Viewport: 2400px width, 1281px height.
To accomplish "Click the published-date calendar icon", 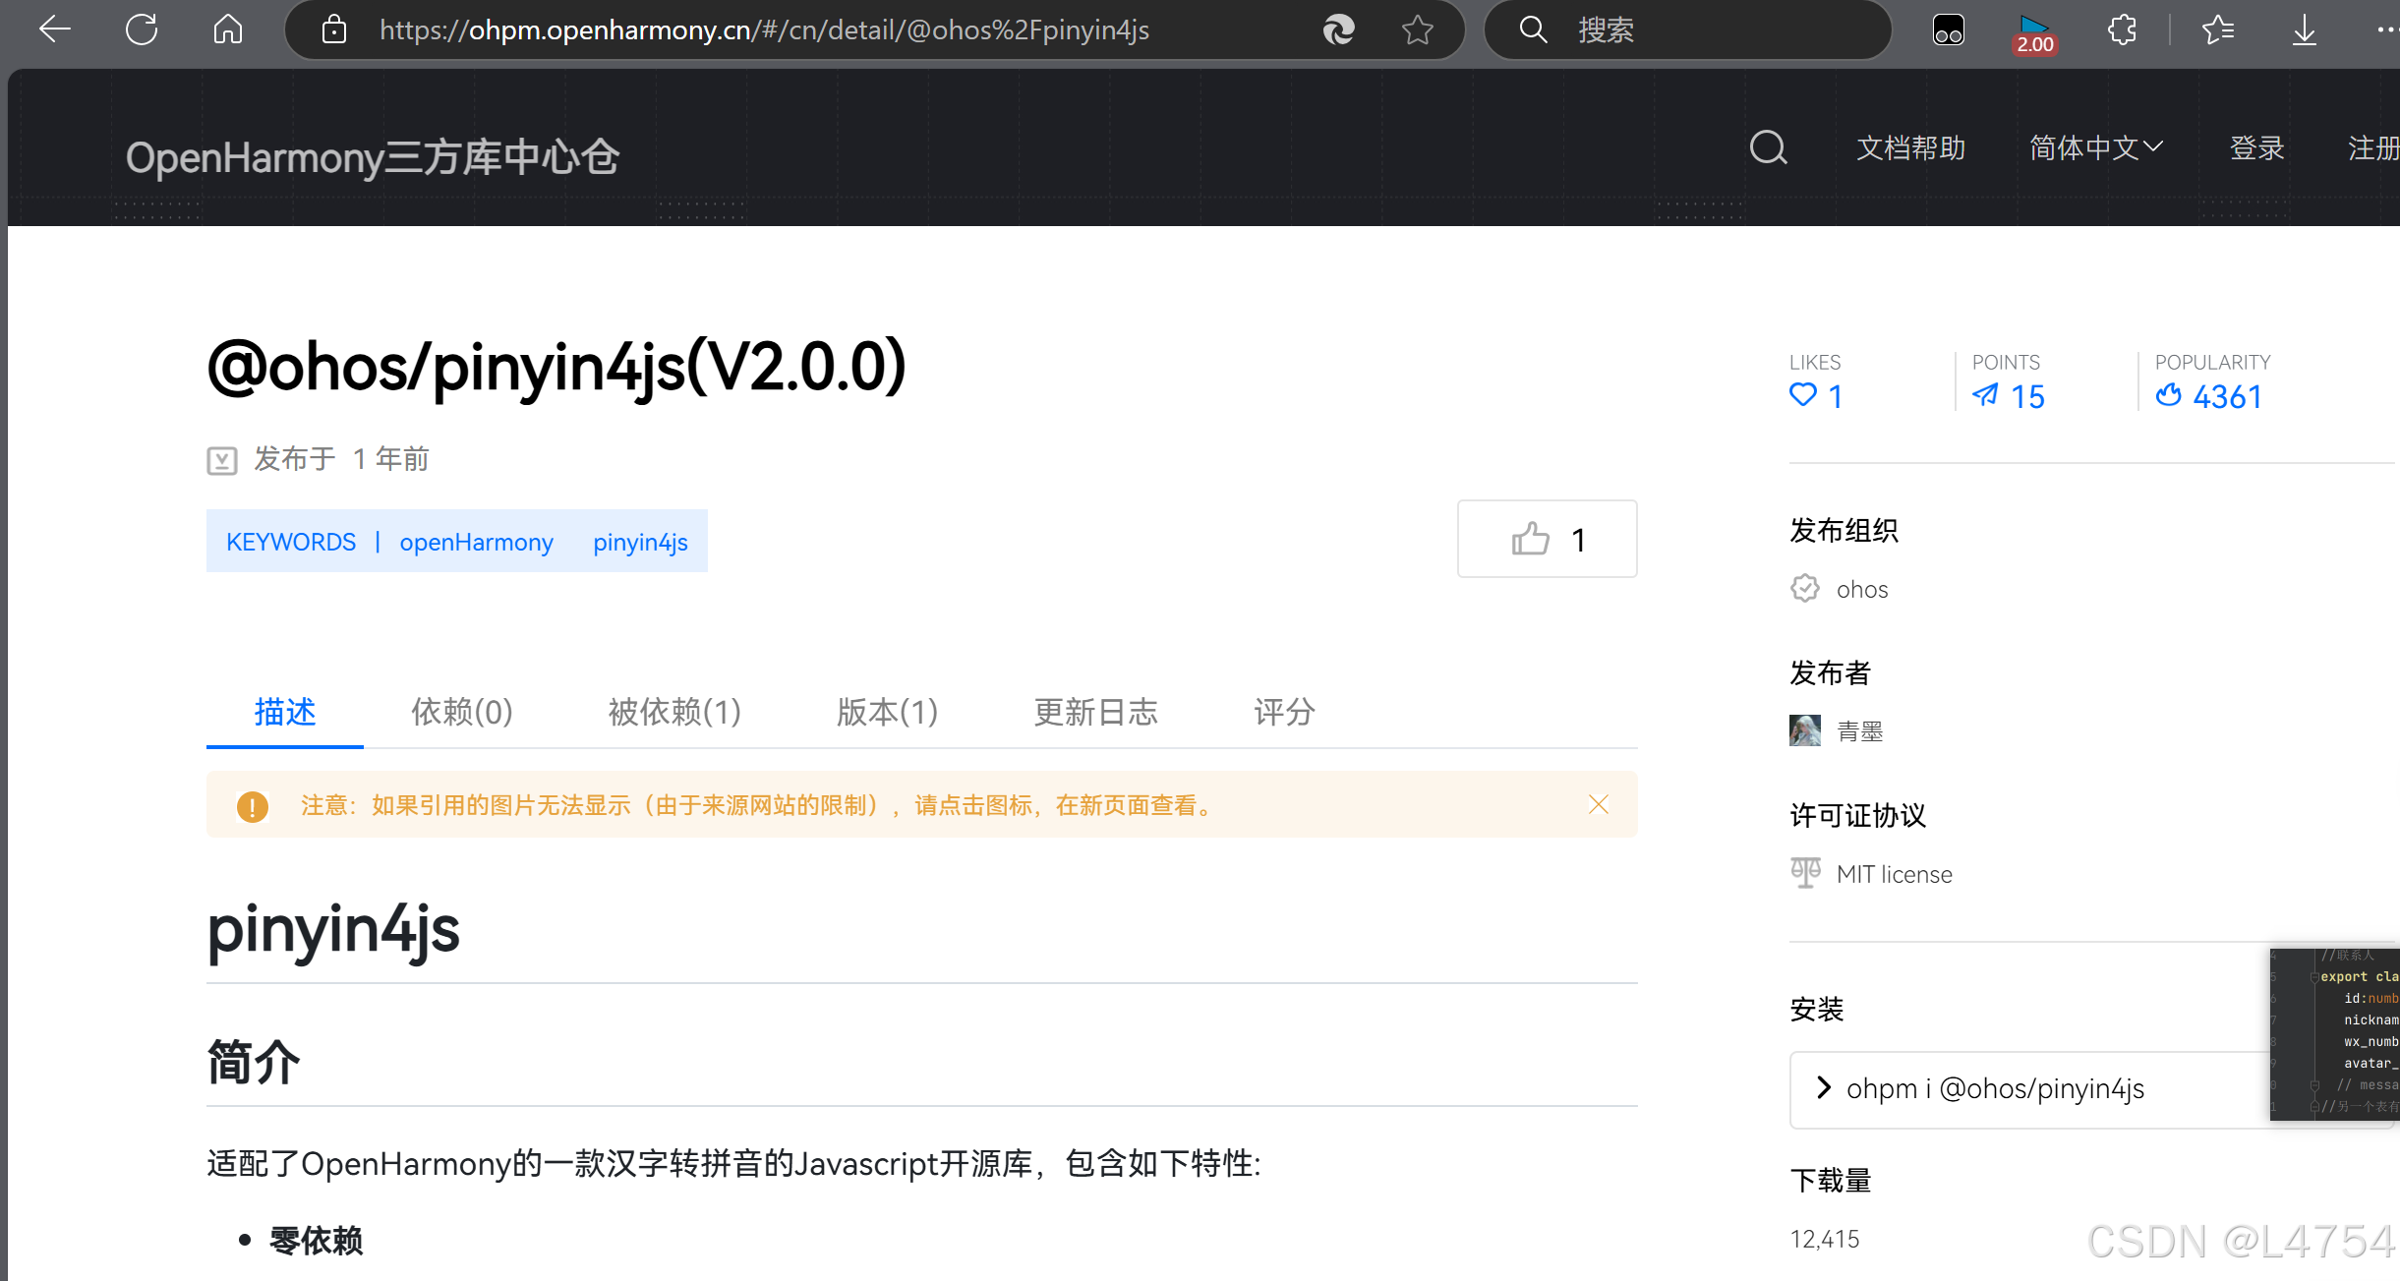I will (x=222, y=460).
